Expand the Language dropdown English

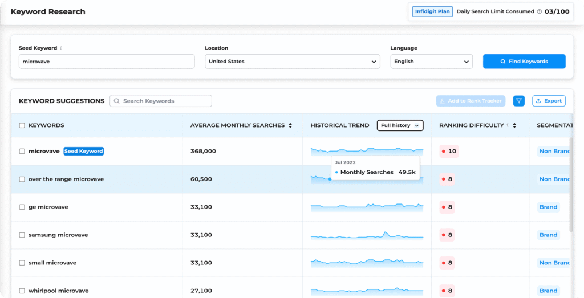point(431,62)
